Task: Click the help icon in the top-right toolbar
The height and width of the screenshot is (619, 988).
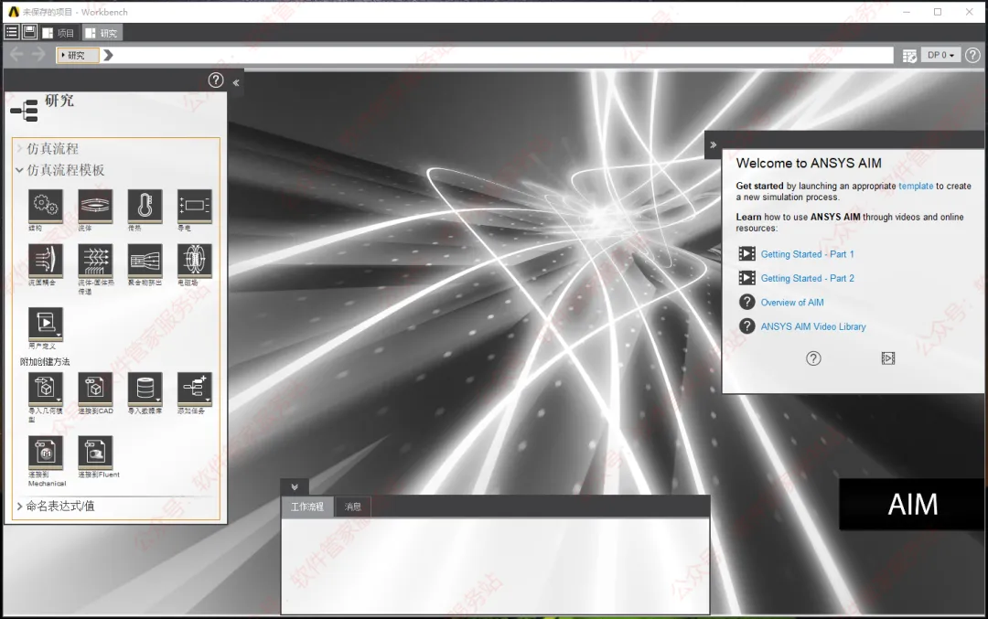Action: tap(972, 56)
